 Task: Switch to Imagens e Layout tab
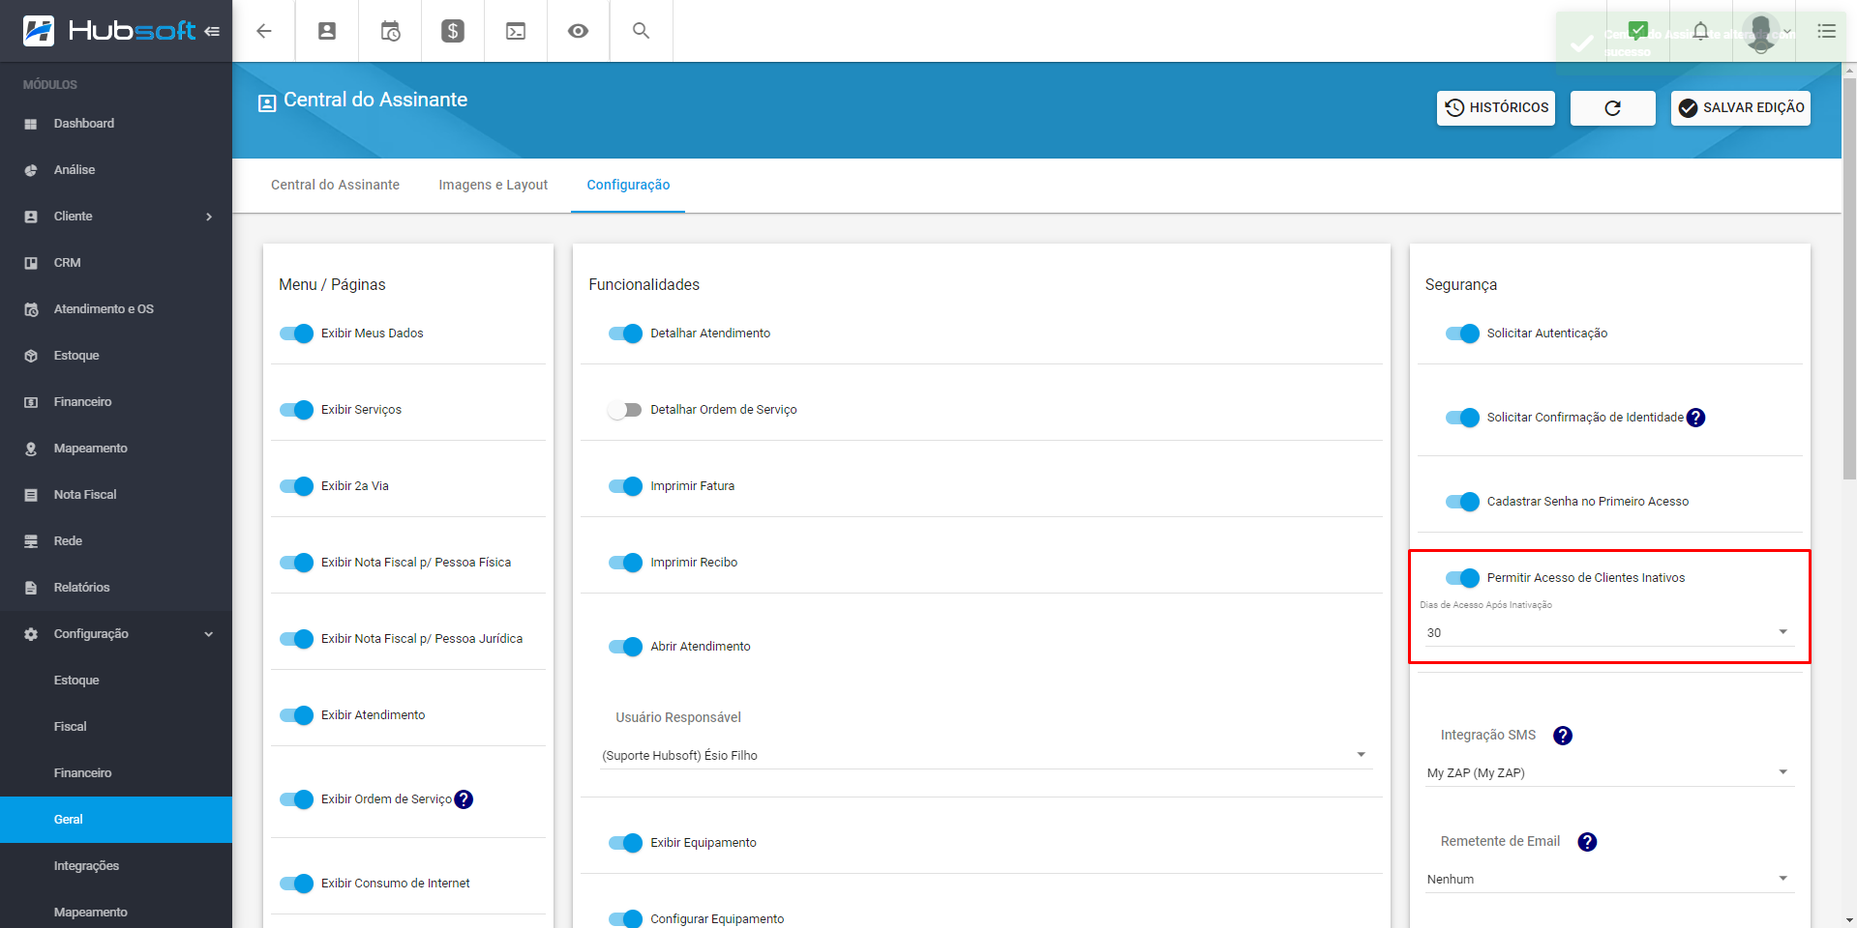point(494,185)
